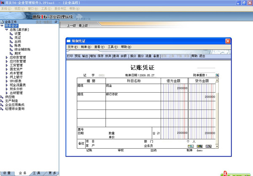Click 删分 to delete an entry

(141, 56)
